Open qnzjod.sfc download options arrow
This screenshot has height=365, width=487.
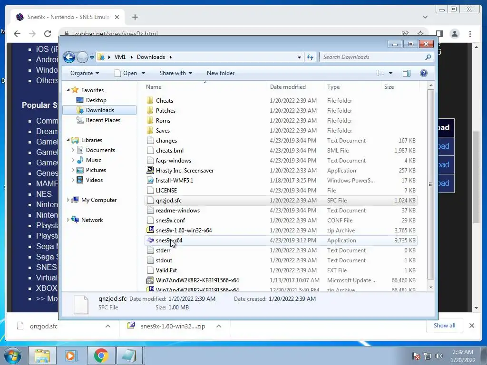coord(108,326)
